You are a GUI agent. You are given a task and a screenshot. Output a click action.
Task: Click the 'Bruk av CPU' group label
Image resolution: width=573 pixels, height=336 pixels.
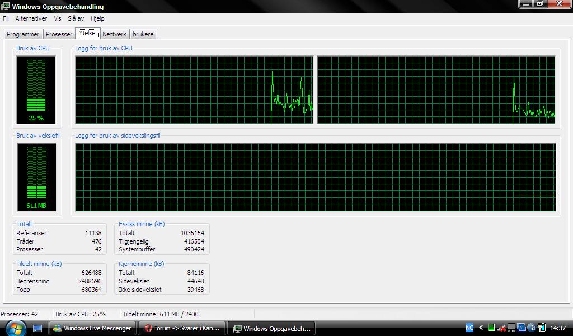pyautogui.click(x=33, y=48)
